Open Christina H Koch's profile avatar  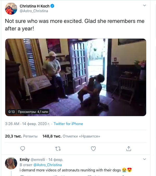coord(11,9)
